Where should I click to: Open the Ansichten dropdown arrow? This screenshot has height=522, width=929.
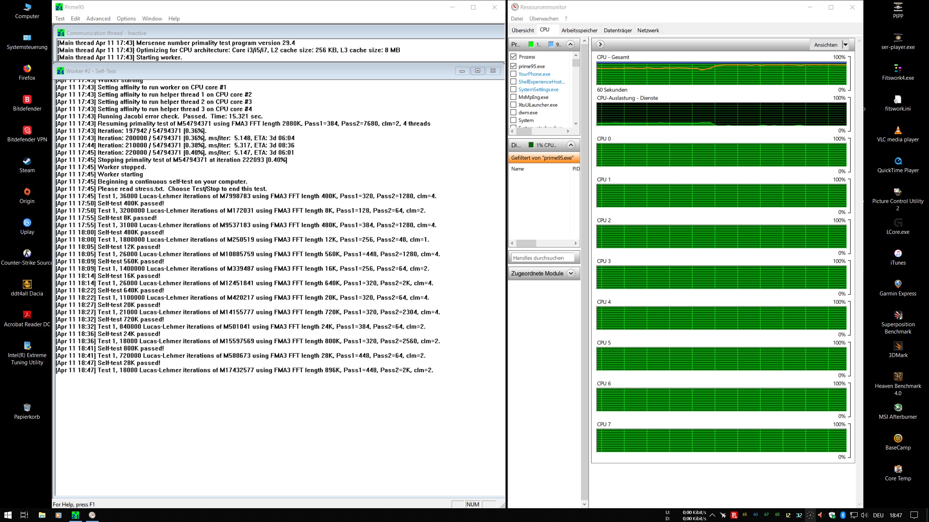click(845, 45)
